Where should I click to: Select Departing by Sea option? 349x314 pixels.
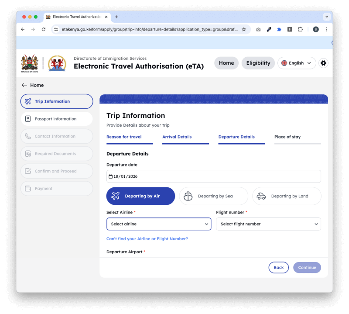click(214, 196)
